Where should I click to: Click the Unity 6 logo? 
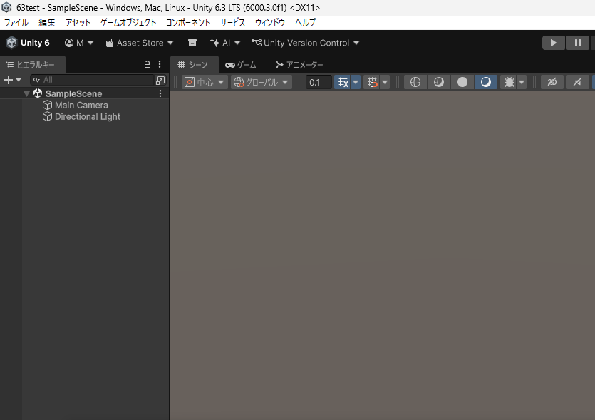coord(11,43)
